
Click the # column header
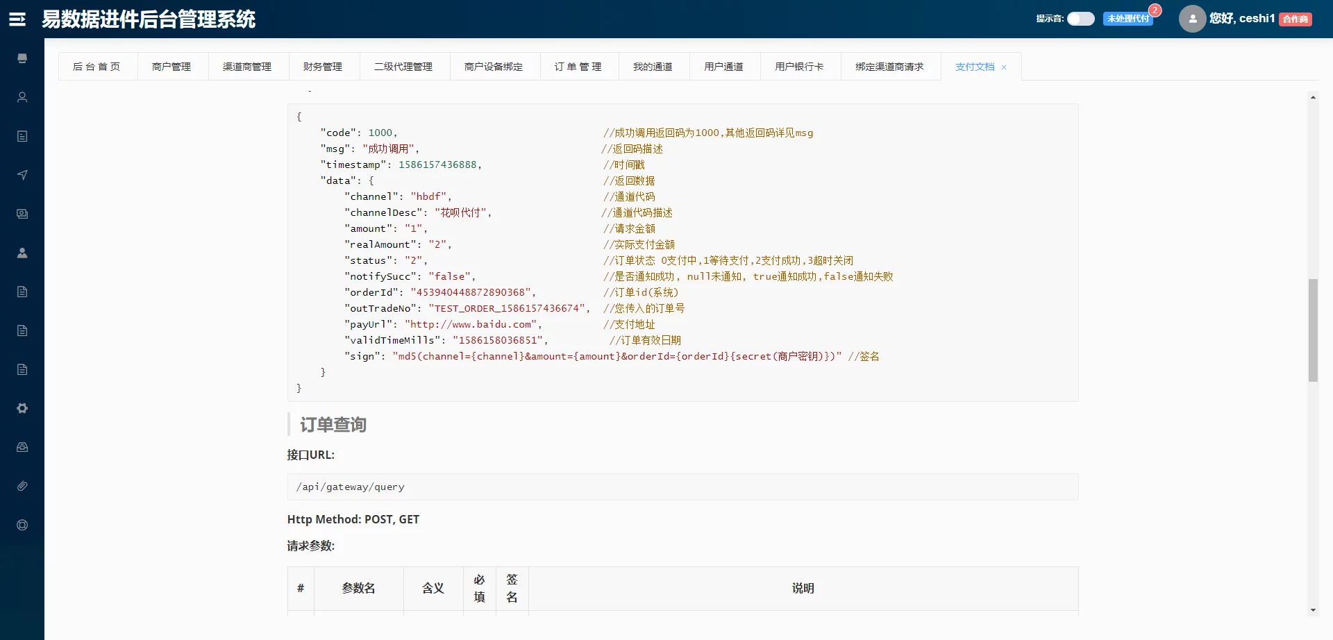[x=301, y=589]
